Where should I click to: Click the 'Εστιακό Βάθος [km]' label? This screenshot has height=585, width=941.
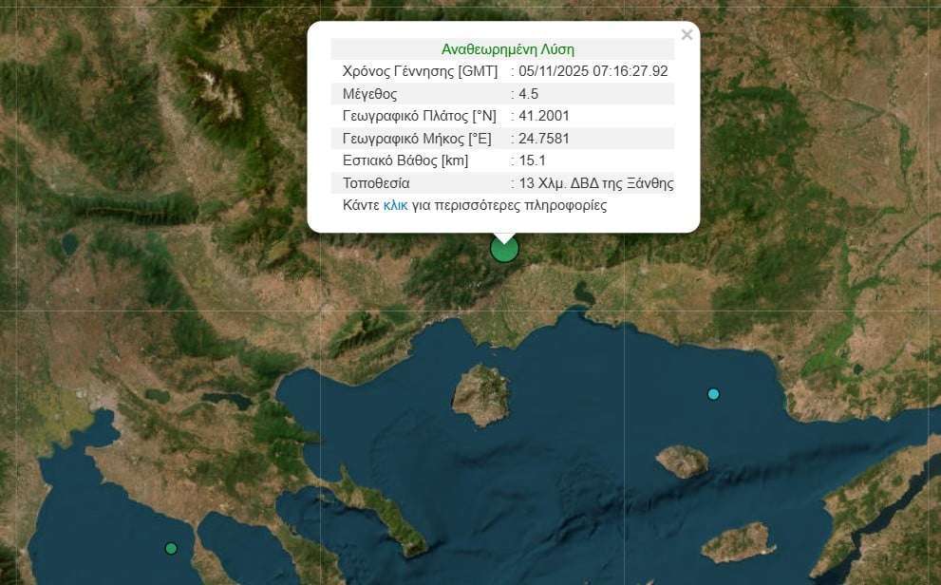[x=405, y=160]
